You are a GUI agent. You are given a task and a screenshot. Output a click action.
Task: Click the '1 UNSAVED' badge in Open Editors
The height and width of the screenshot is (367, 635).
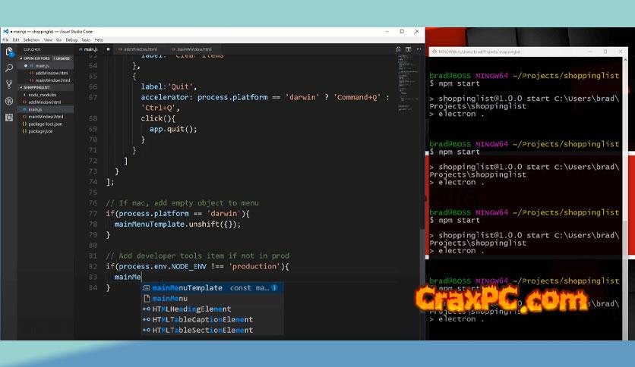(x=62, y=58)
